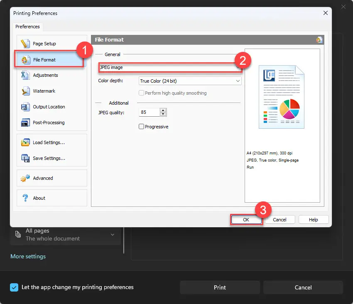
Task: Expand the All pages dropdown chevron
Action: [113, 234]
